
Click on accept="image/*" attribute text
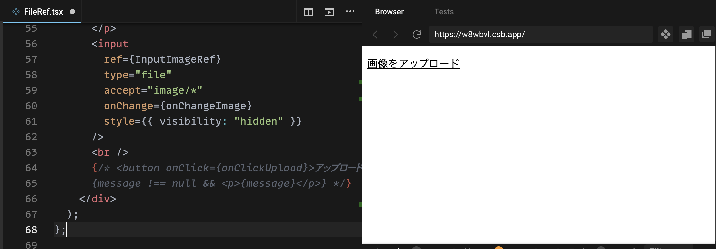pos(153,90)
